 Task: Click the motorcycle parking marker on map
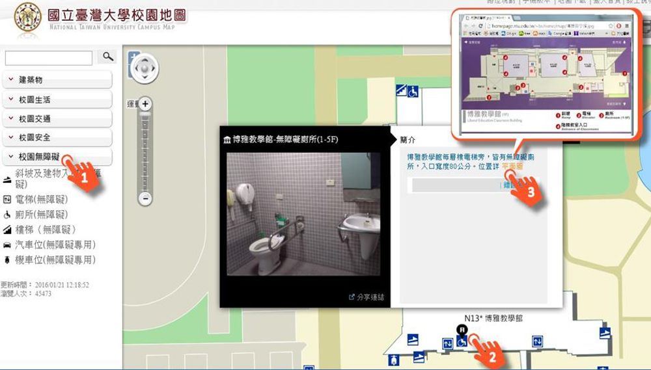pos(394,360)
